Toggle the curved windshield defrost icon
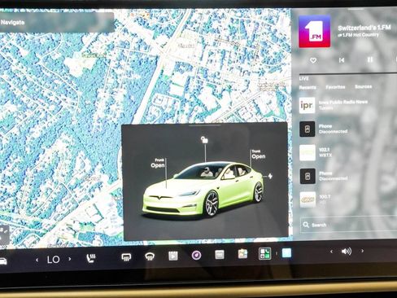Image resolution: width=397 pixels, height=298 pixels. 150,256
